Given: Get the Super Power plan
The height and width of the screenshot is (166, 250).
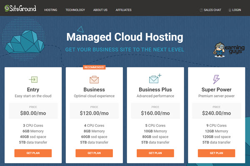Looking at the screenshot, I should point(217,153).
